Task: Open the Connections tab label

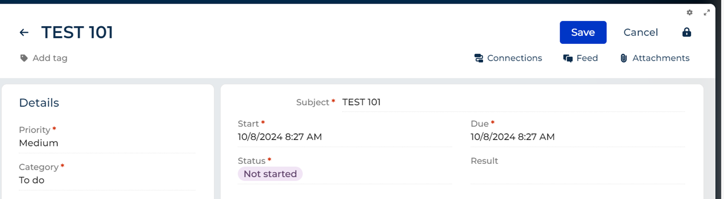Action: [x=515, y=58]
